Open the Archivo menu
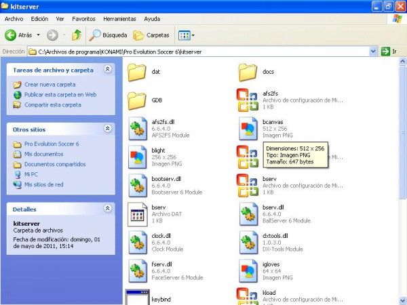Screen dimensions: 407x305 tap(14, 19)
